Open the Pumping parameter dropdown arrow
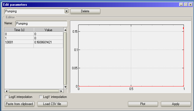This screenshot has width=194, height=111. pyautogui.click(x=66, y=11)
